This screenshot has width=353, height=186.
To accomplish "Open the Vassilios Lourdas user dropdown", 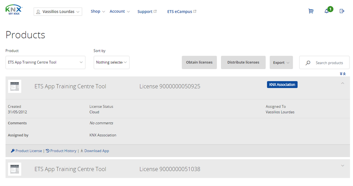I will [x=58, y=12].
